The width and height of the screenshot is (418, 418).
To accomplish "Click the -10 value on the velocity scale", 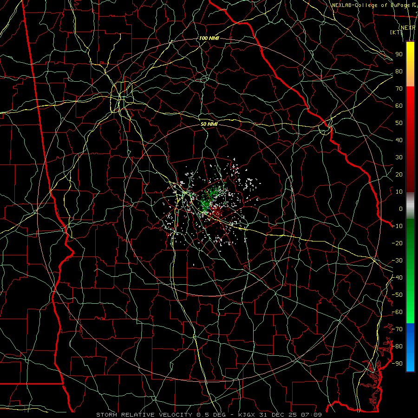I will point(397,226).
